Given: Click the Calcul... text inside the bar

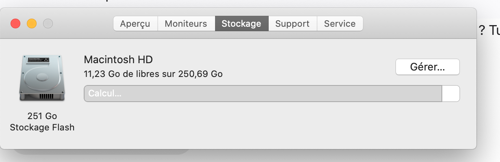Looking at the screenshot, I should pos(105,94).
